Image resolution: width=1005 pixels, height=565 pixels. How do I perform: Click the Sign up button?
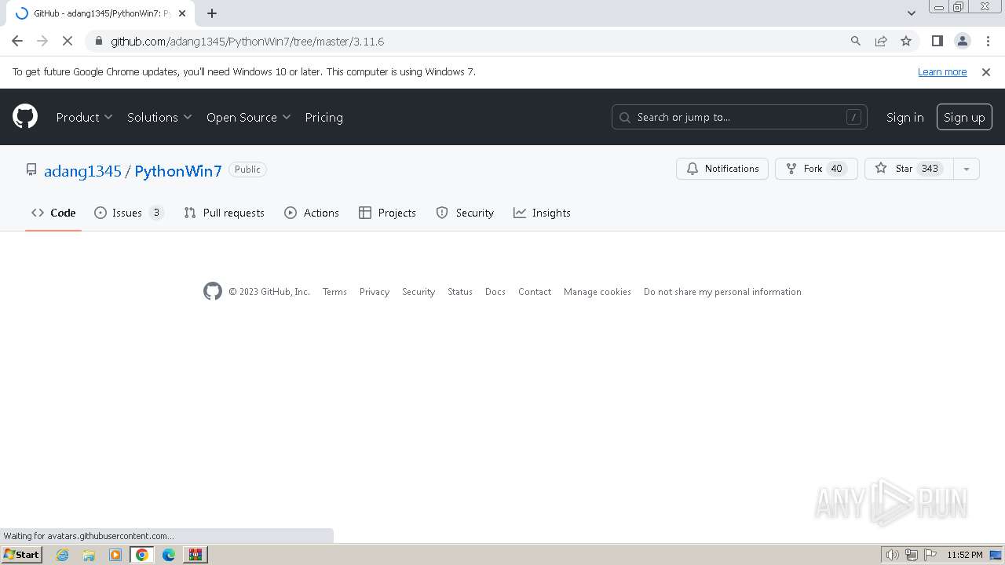(x=964, y=117)
